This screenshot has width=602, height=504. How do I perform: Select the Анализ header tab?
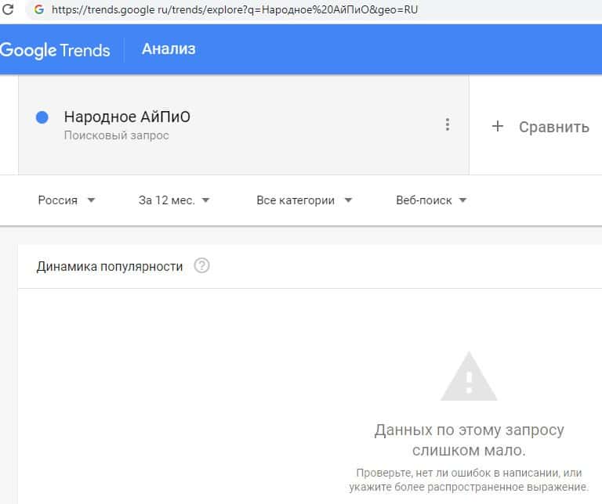pos(169,49)
